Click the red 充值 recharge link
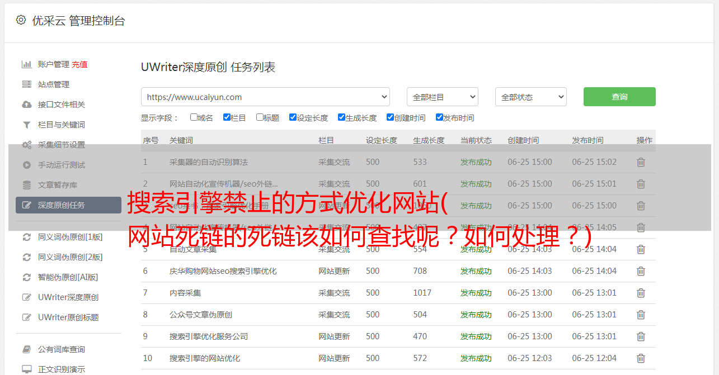 click(x=79, y=64)
